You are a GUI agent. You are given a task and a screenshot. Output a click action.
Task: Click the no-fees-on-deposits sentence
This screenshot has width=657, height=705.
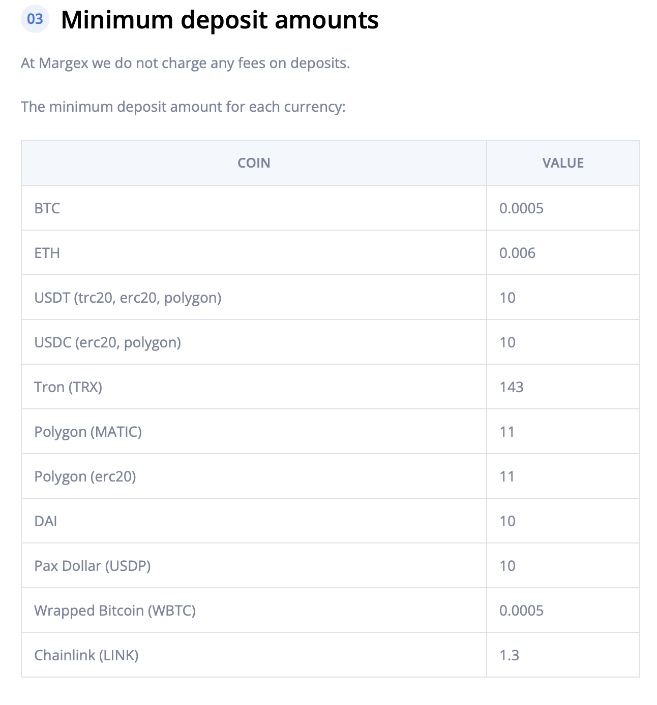[x=185, y=63]
